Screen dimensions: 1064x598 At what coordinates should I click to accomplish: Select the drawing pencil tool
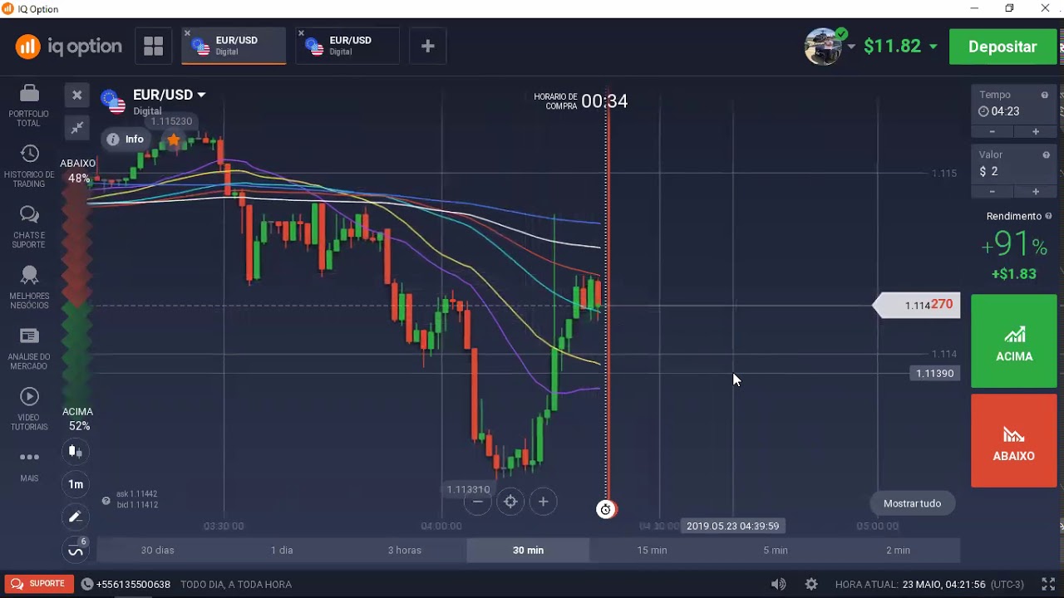(x=76, y=517)
